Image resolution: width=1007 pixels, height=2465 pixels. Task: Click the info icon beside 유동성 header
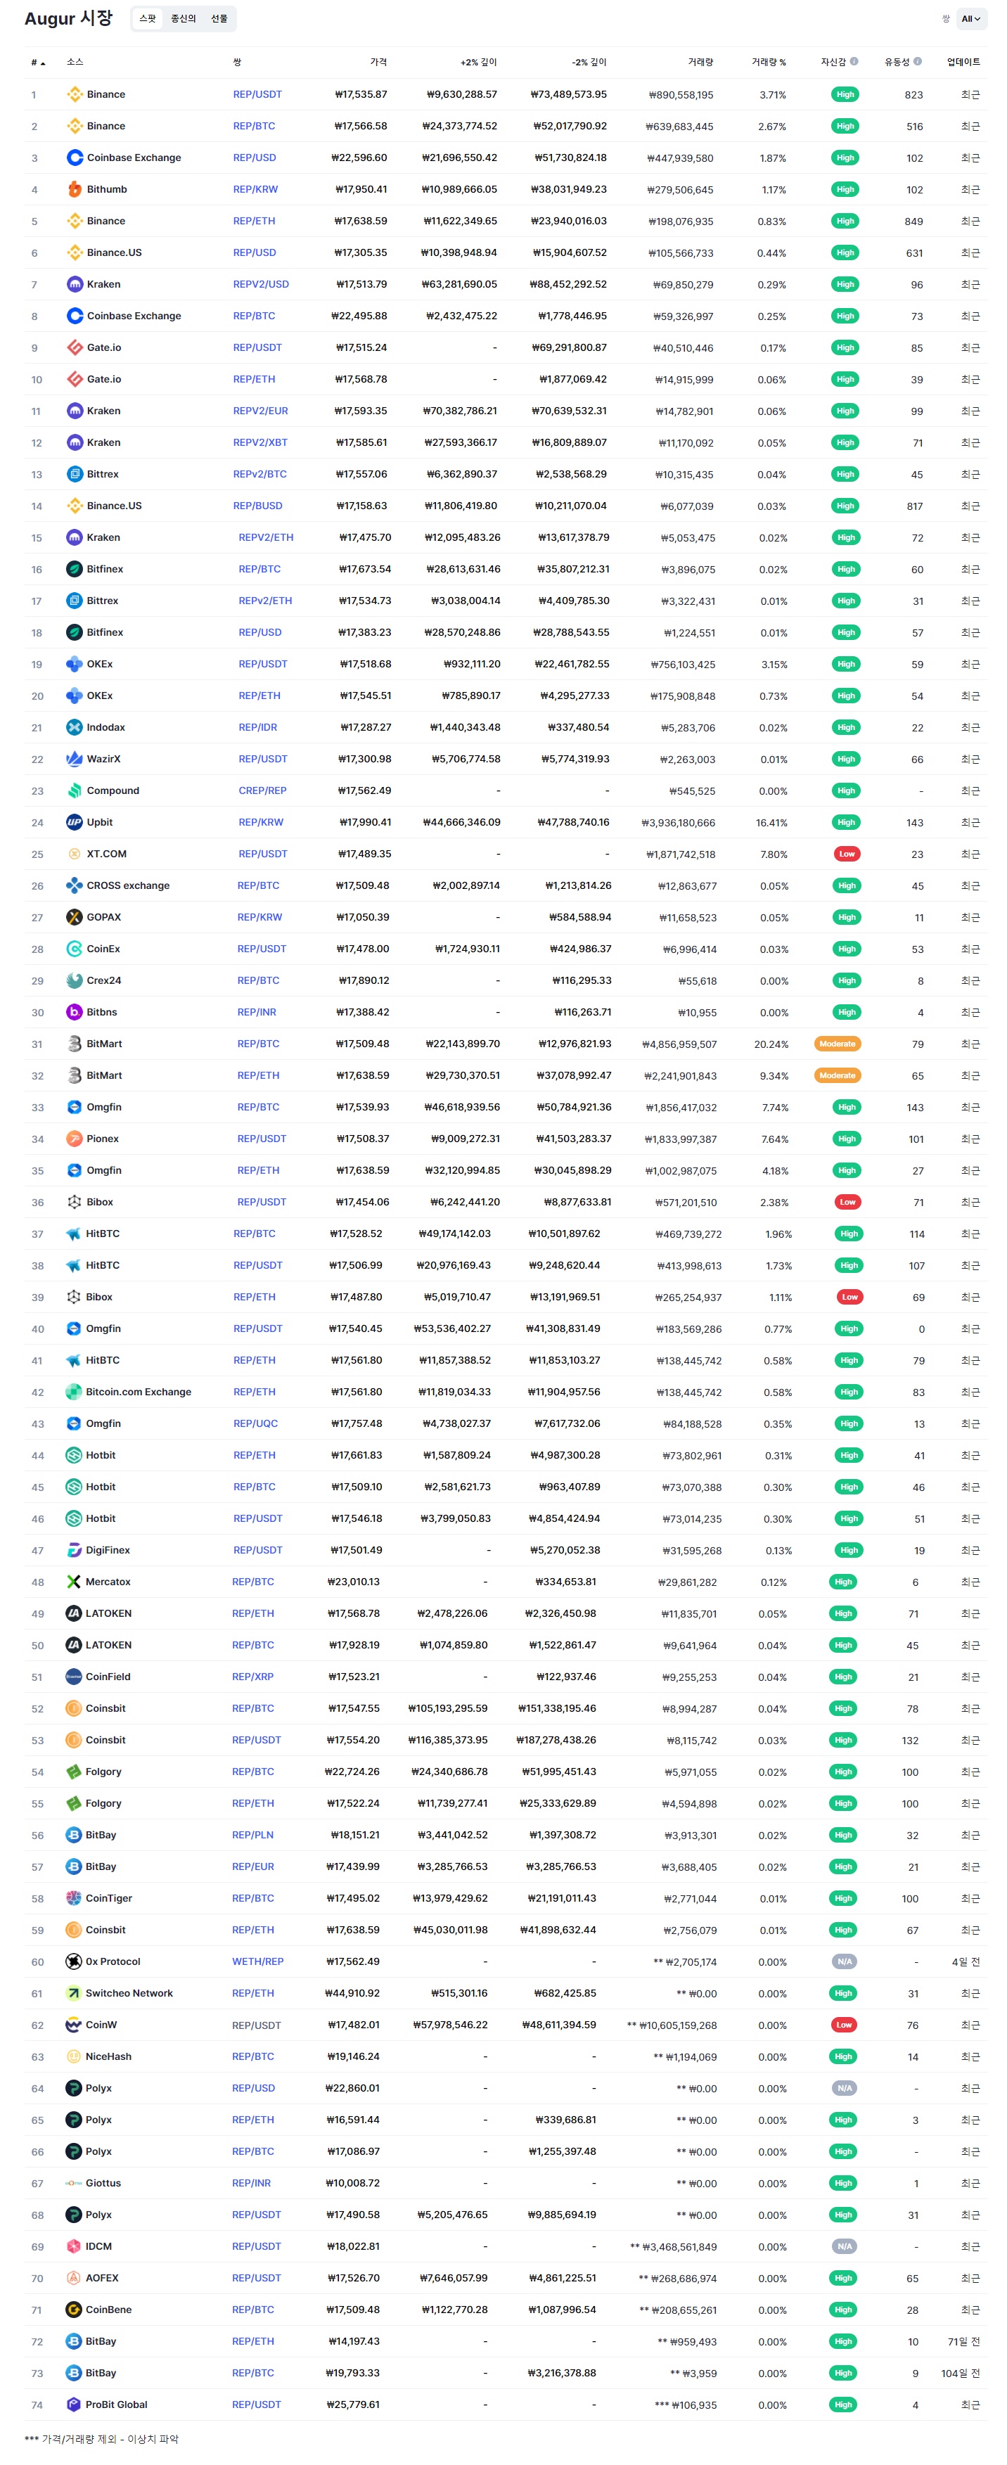918,61
